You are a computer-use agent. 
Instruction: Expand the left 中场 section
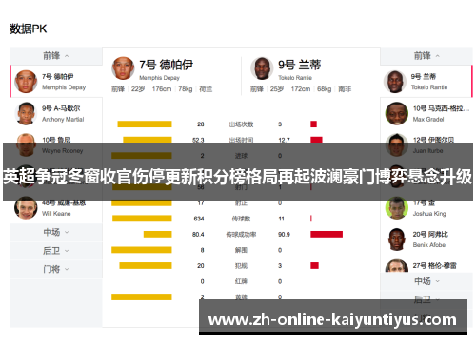pos(56,232)
